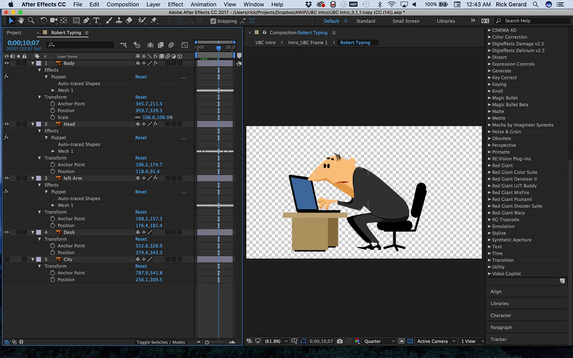Screen dimensions: 573x358
Task: Expand the Color Correction effects category
Action: pos(489,37)
